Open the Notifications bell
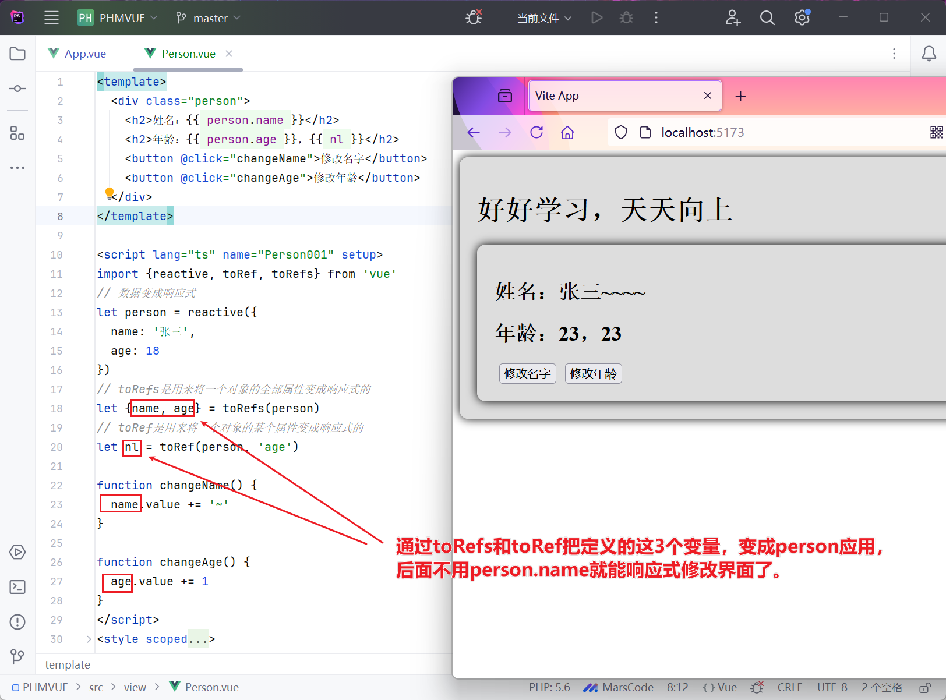Screen dimensions: 946x700 929,54
